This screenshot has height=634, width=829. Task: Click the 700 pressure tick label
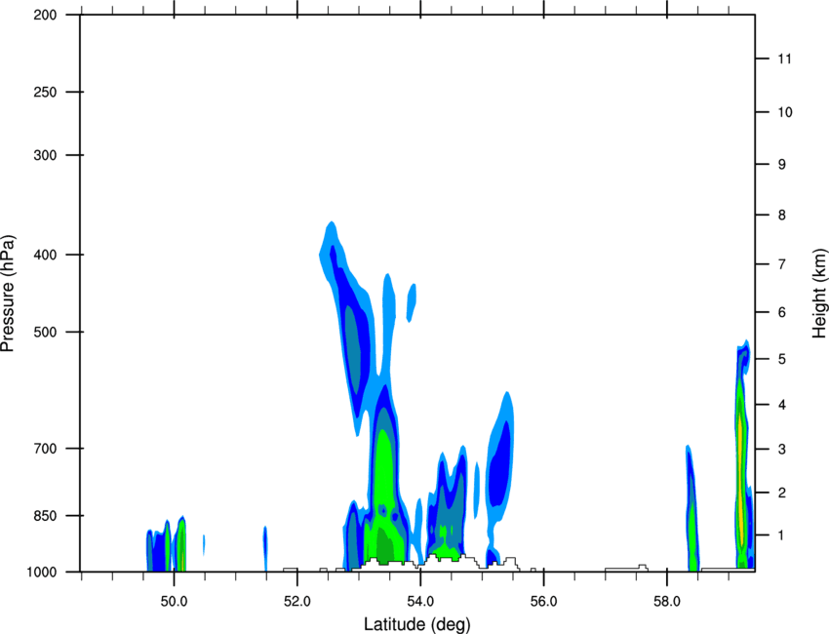click(45, 449)
